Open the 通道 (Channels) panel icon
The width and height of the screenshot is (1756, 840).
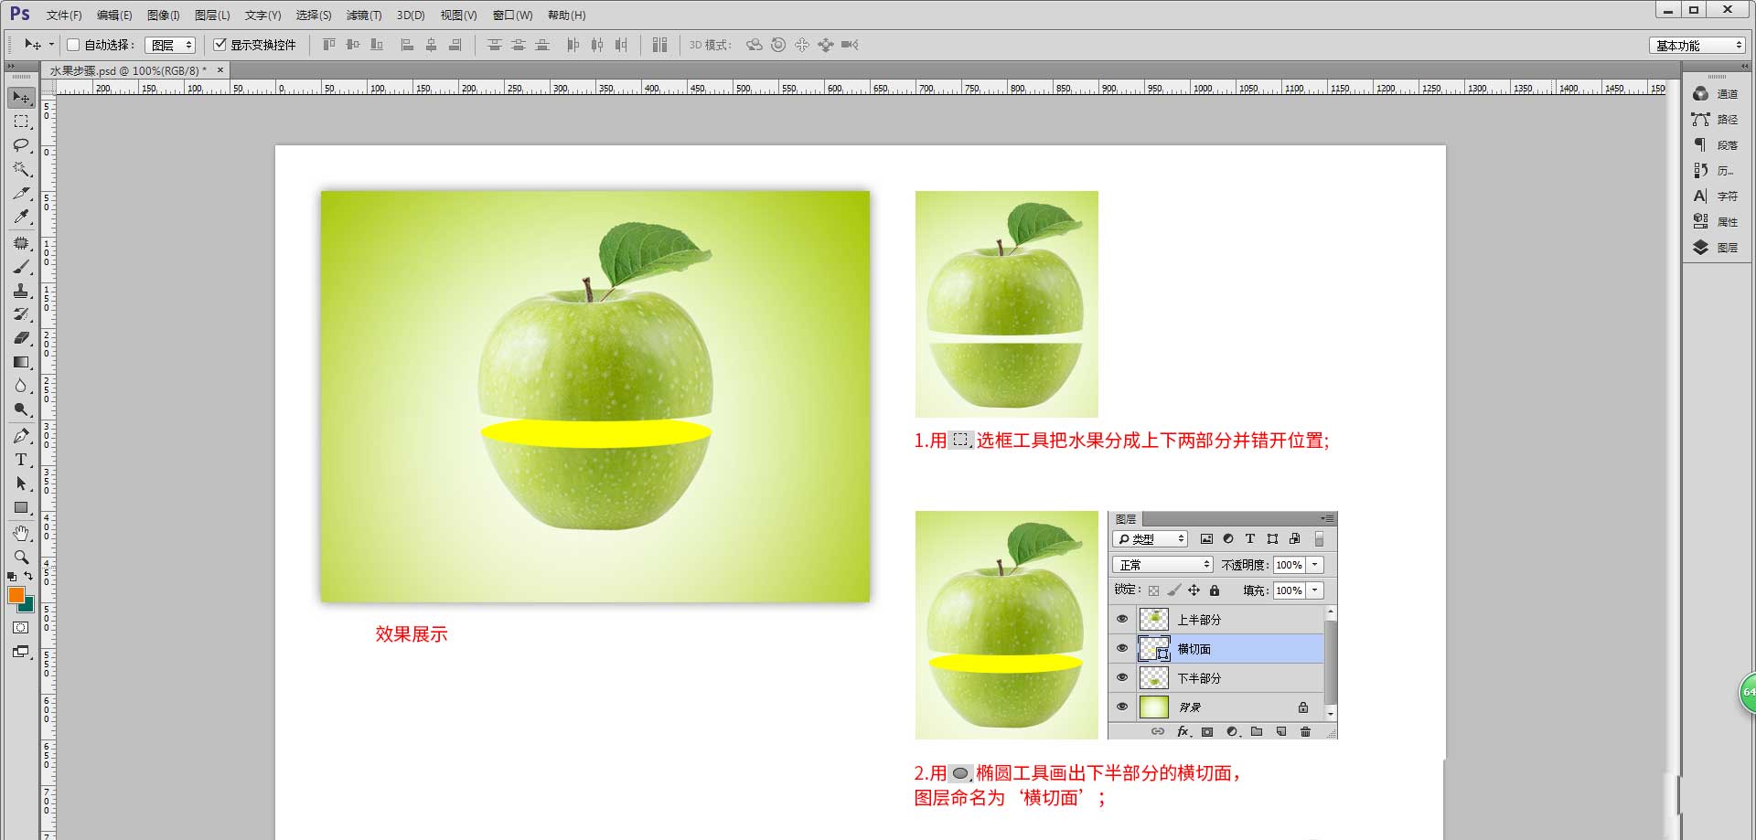[1715, 94]
